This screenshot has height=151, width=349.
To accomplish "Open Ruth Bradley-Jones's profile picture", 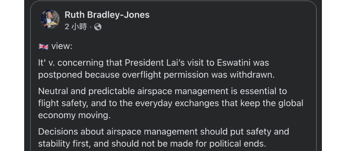I will (x=50, y=19).
